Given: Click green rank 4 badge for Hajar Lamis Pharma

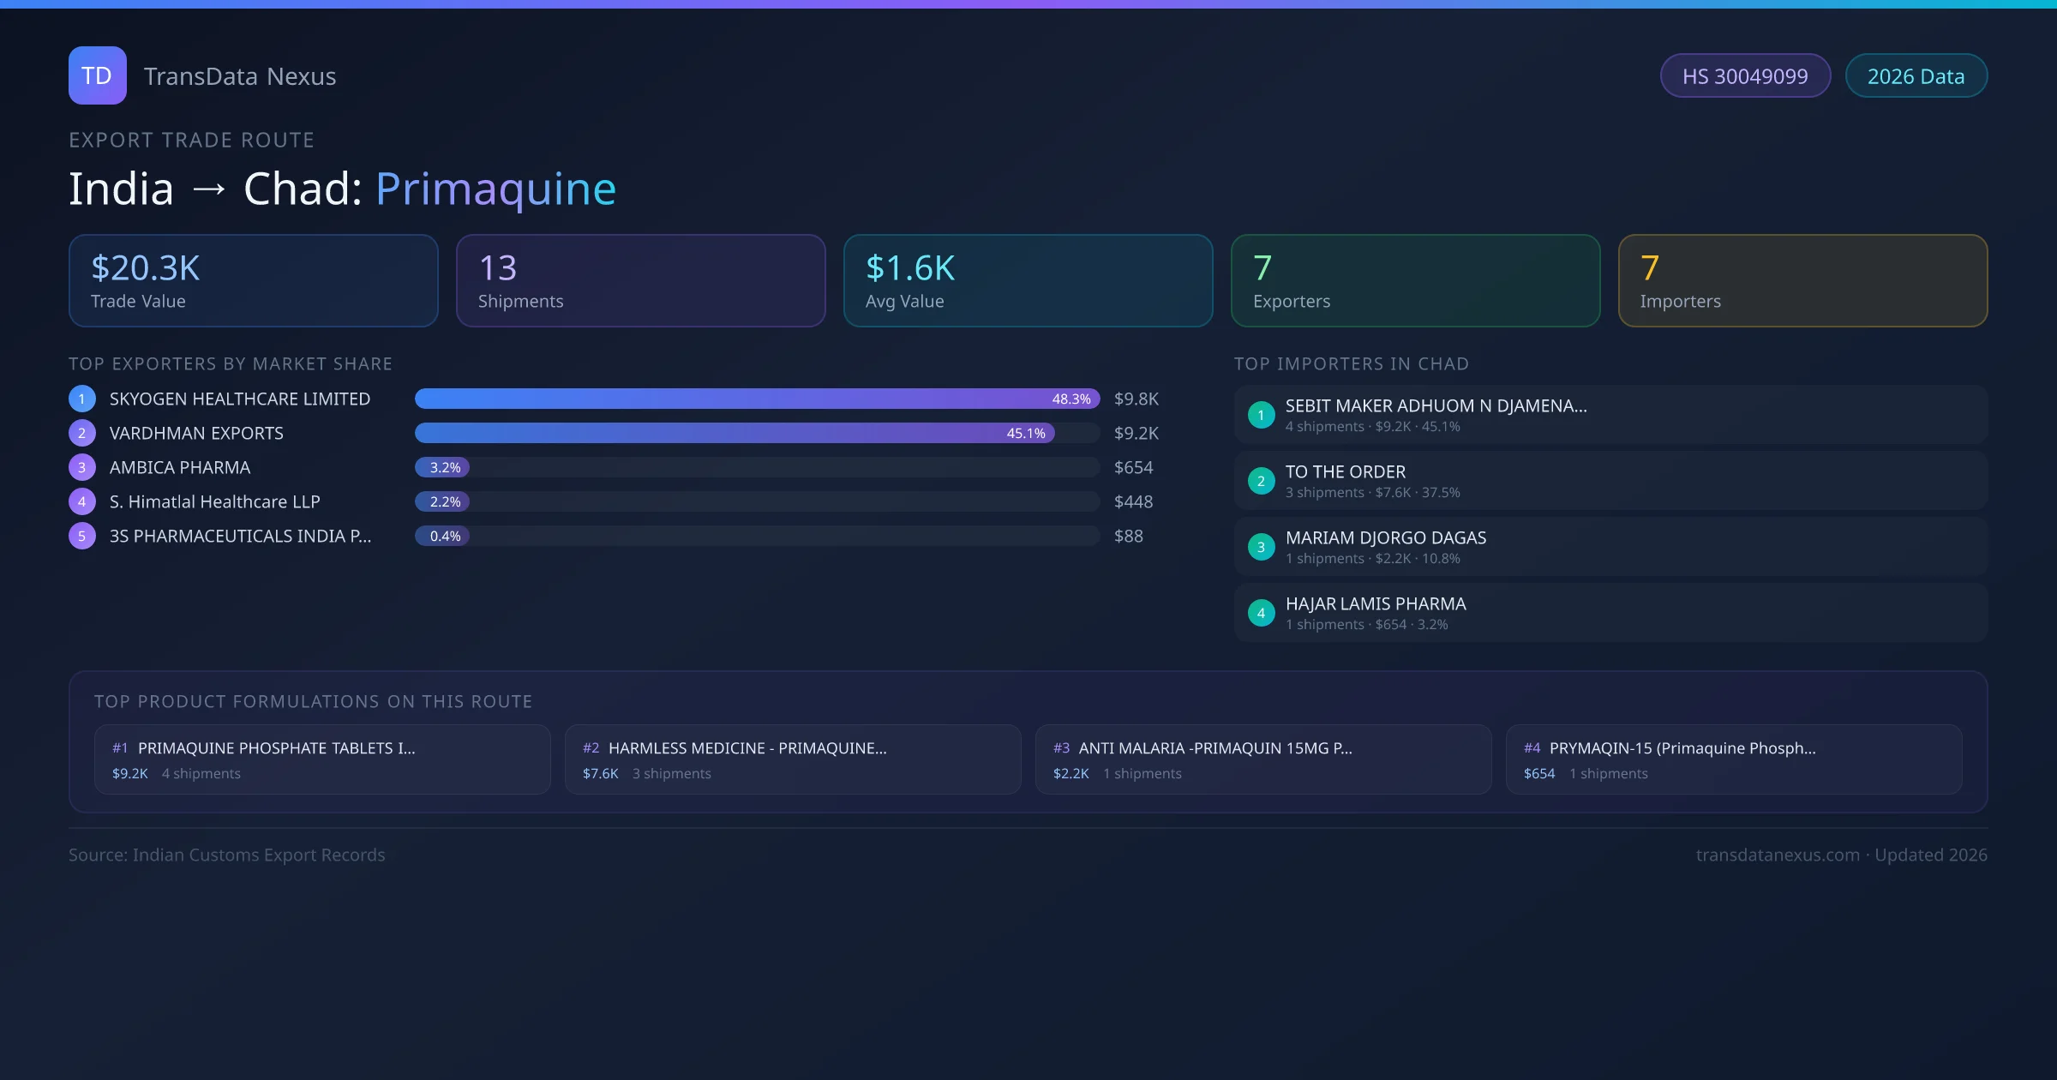Looking at the screenshot, I should pos(1261,613).
